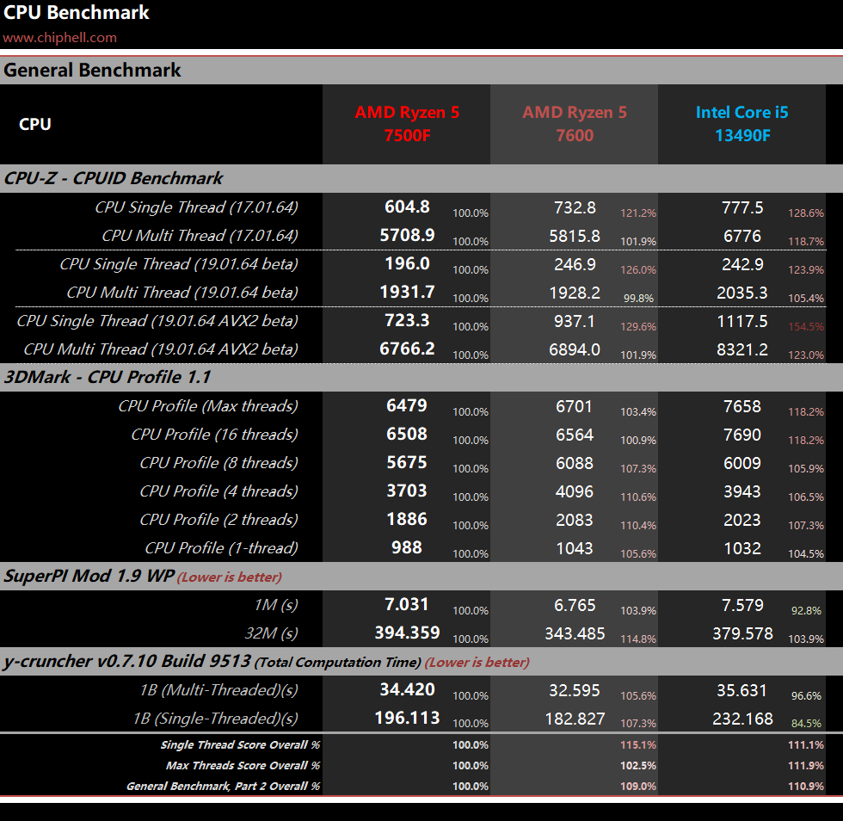The width and height of the screenshot is (843, 821).
Task: Select the 6479 score value
Action: click(x=407, y=405)
